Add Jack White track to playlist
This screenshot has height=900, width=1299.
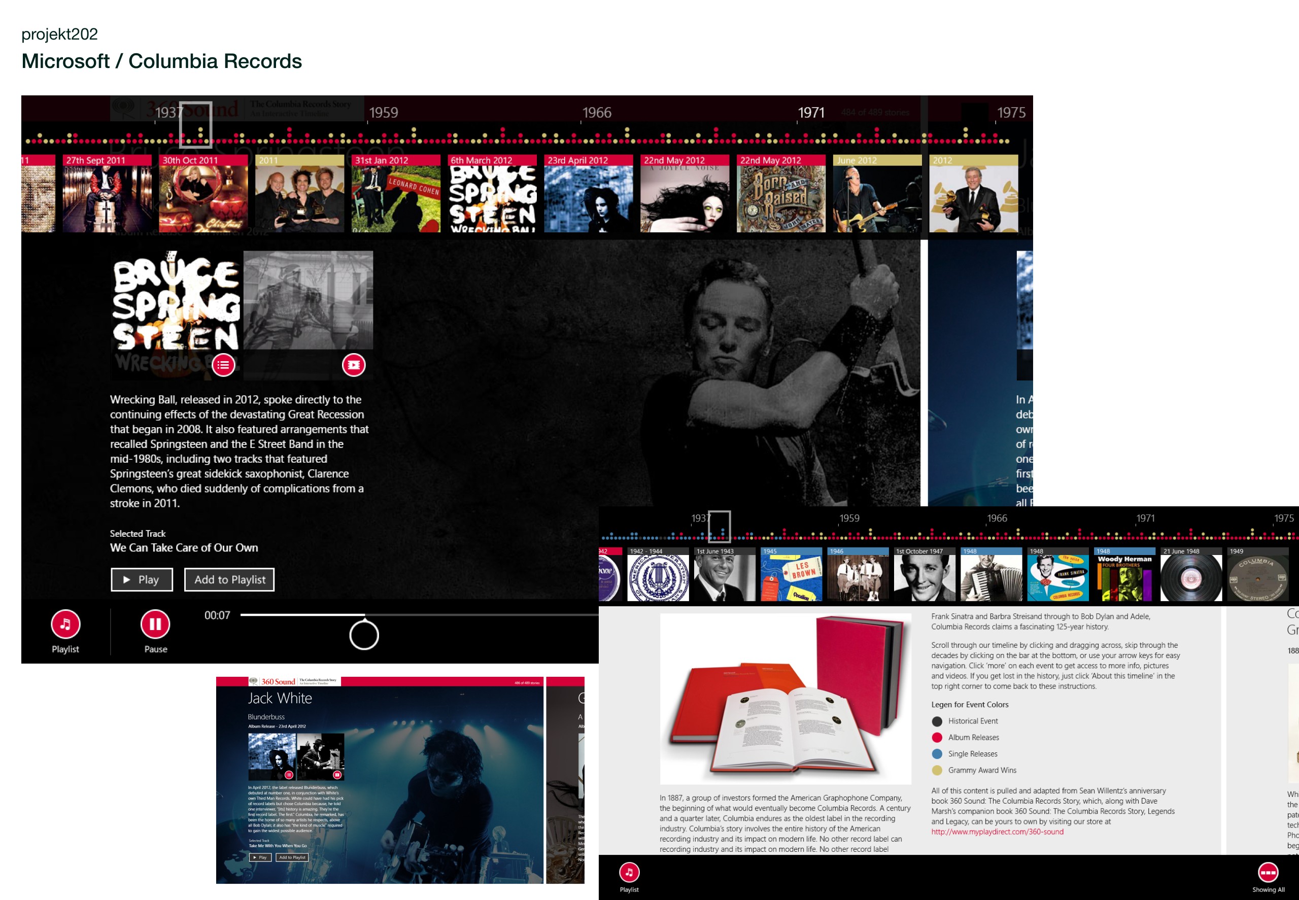tap(292, 857)
